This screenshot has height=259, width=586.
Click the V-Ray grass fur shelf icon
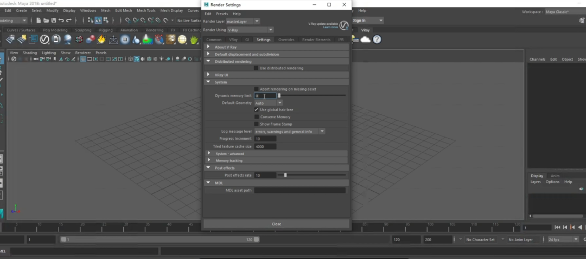[194, 39]
